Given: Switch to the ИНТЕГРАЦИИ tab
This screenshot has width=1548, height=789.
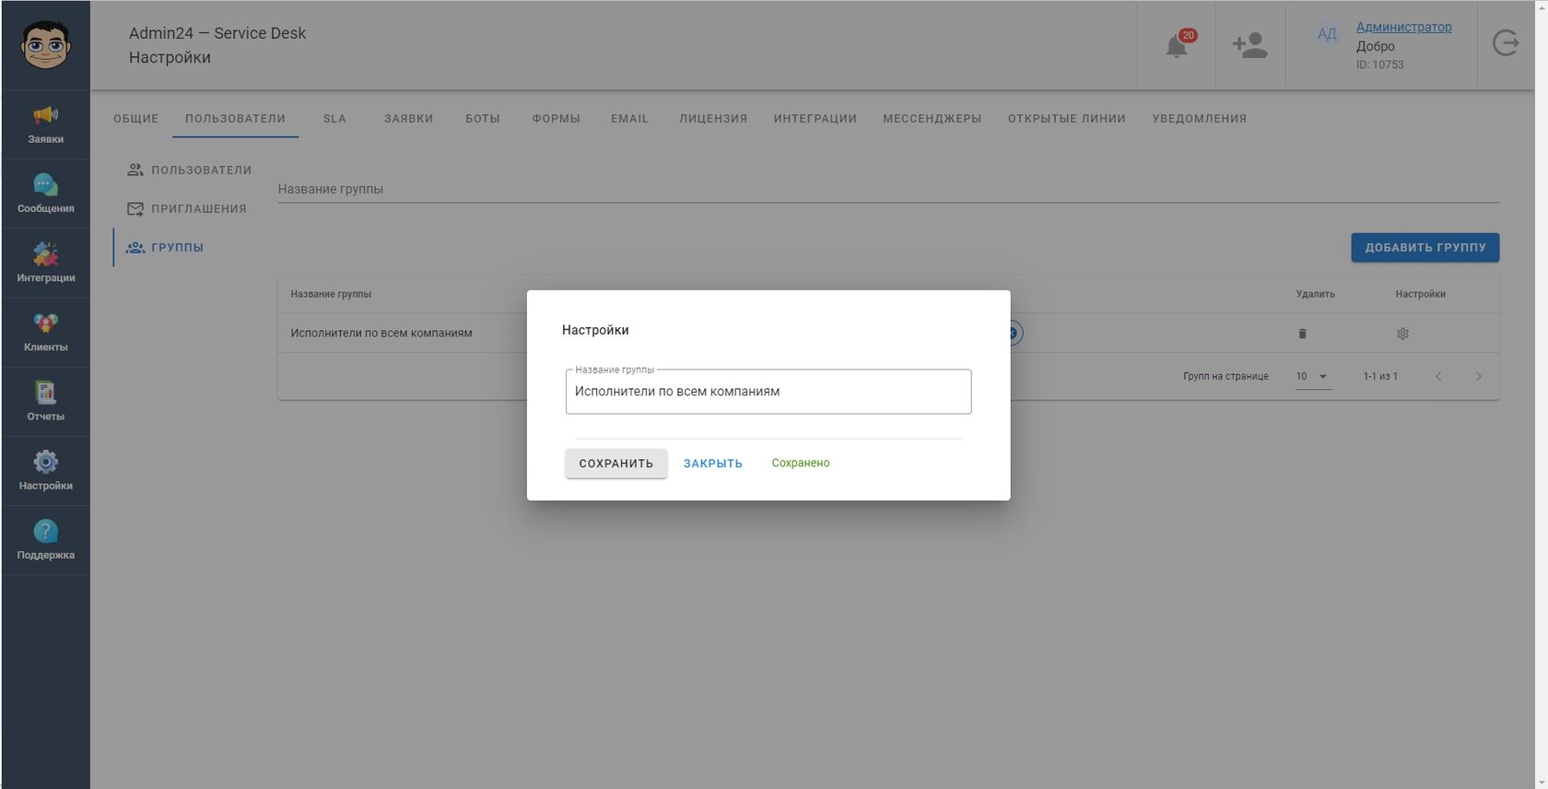Looking at the screenshot, I should [x=815, y=119].
